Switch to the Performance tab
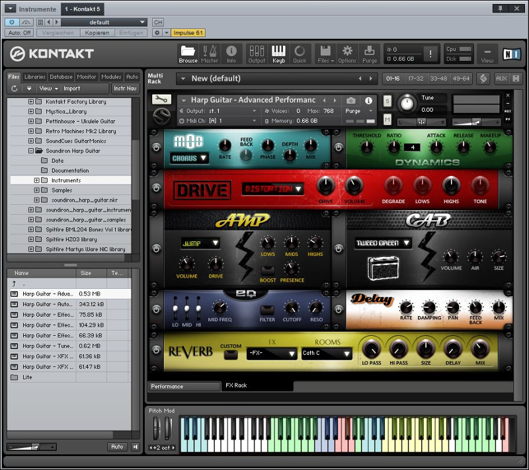The width and height of the screenshot is (529, 470). 184,387
